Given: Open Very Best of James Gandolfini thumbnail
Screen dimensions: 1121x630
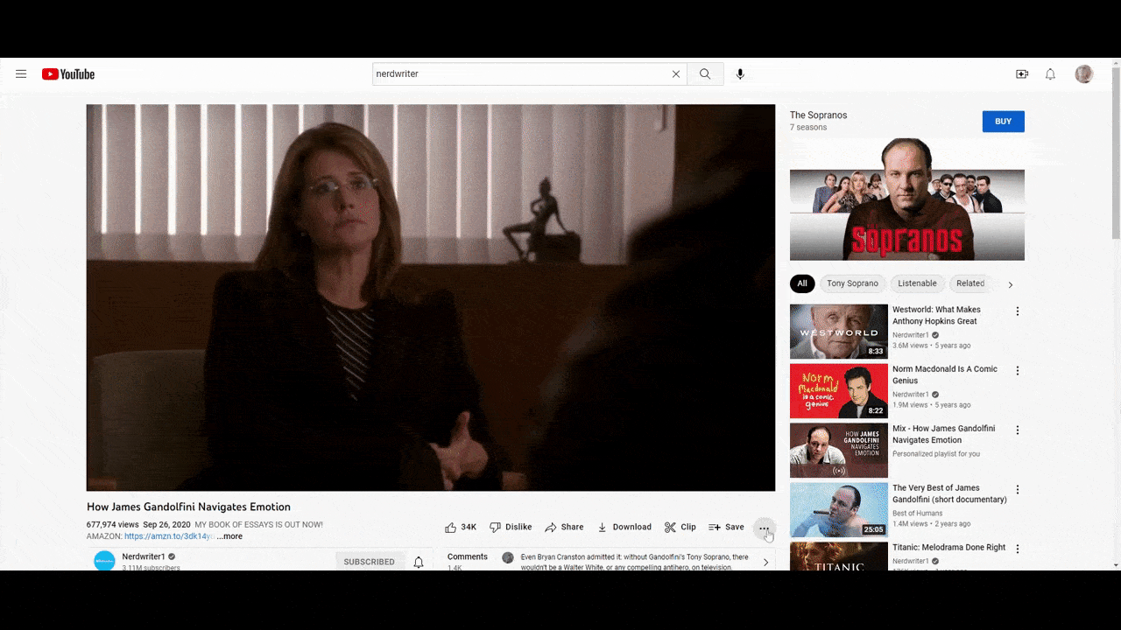Looking at the screenshot, I should pos(839,510).
